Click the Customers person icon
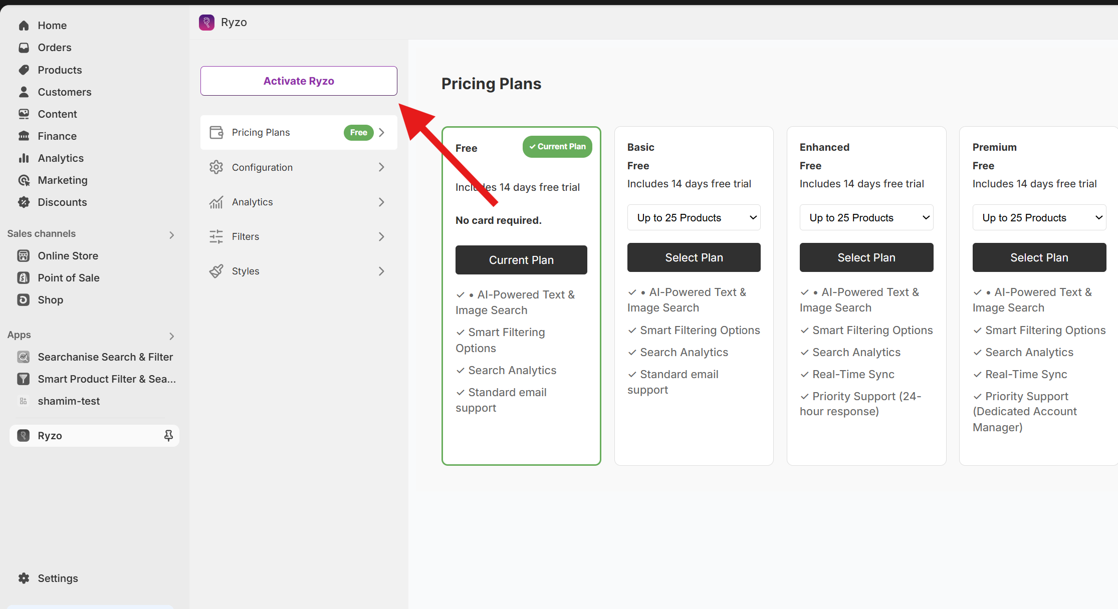The height and width of the screenshot is (609, 1118). [x=24, y=92]
